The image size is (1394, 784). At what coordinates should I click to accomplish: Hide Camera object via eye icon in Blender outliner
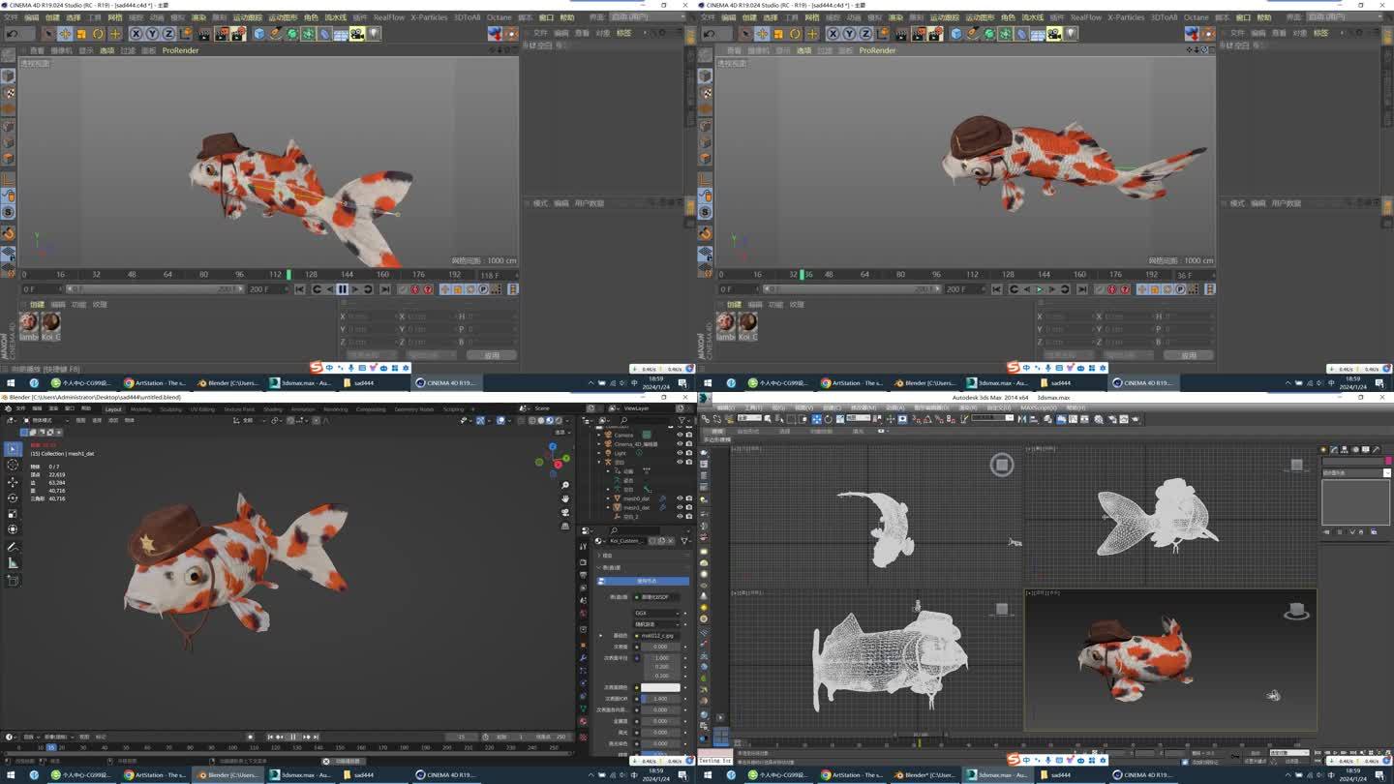[680, 435]
